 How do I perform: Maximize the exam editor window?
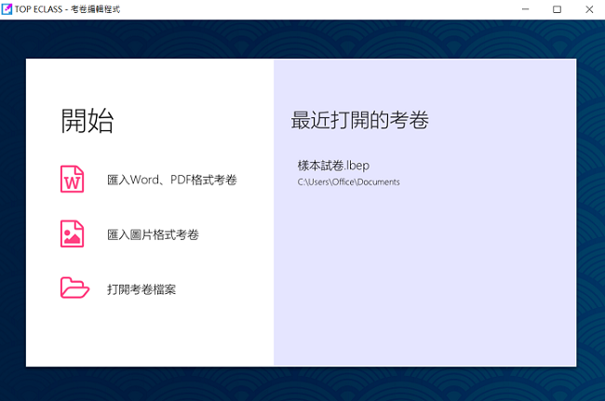(x=557, y=8)
